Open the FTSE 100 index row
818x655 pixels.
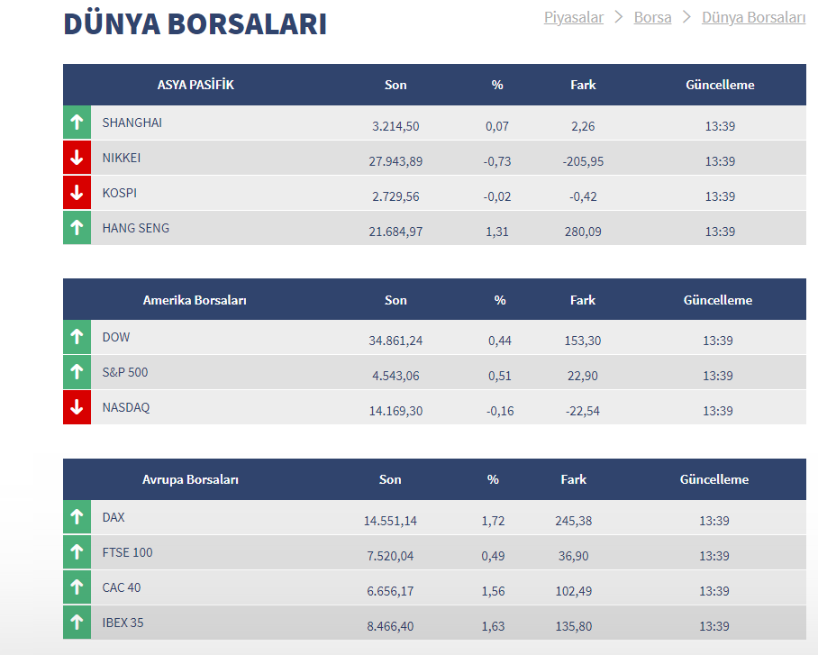coord(127,552)
